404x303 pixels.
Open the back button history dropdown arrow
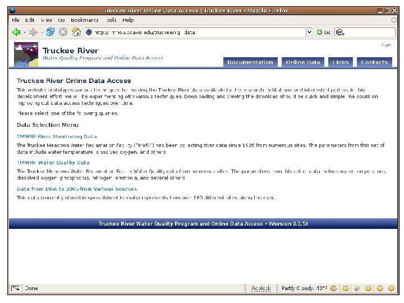(25, 33)
